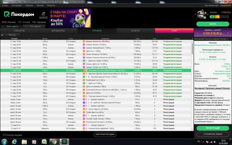The height and width of the screenshot is (145, 232).
Task: Open the Настройки menu
Action: [17, 6]
